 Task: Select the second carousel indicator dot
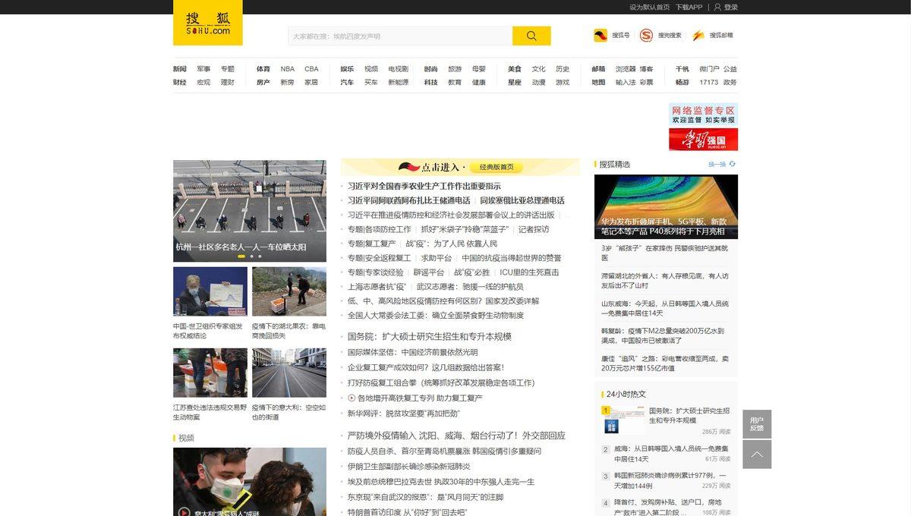click(251, 256)
